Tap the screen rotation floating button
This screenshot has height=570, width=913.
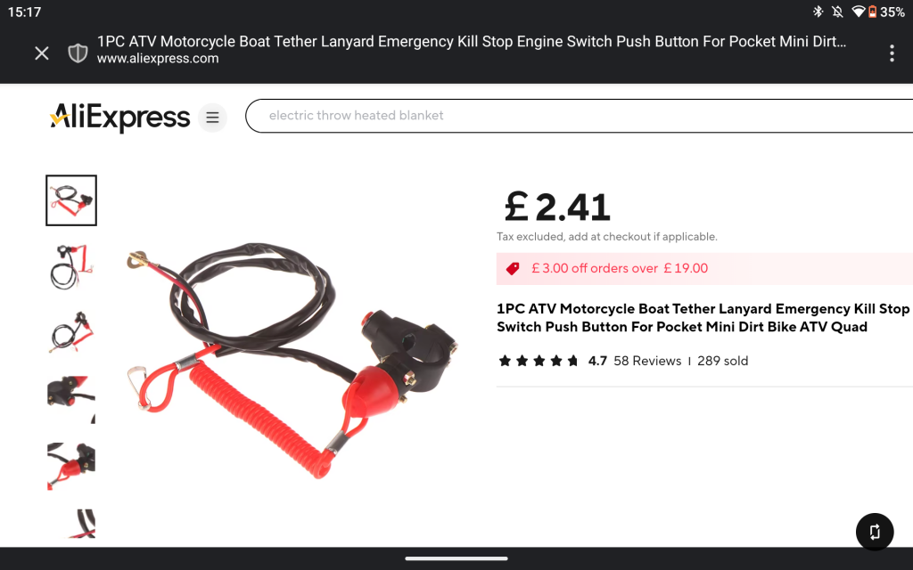click(875, 532)
